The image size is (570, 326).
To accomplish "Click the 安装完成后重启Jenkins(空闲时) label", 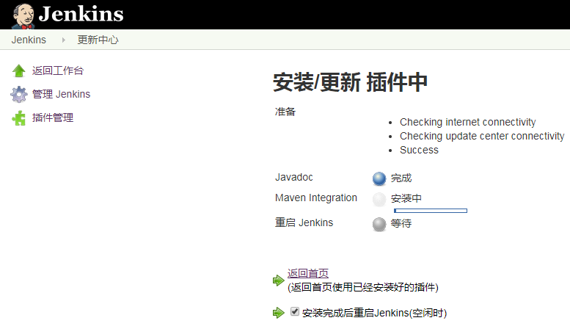I will (374, 313).
